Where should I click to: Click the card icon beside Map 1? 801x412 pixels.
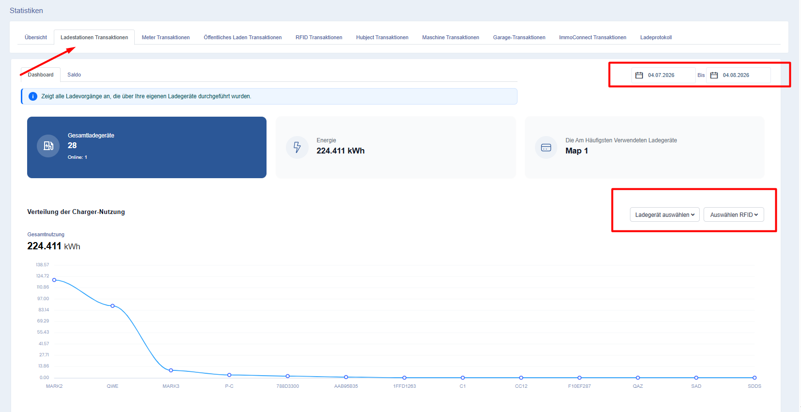coord(546,148)
